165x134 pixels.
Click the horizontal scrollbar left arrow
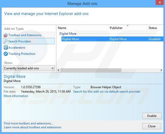coord(59,70)
